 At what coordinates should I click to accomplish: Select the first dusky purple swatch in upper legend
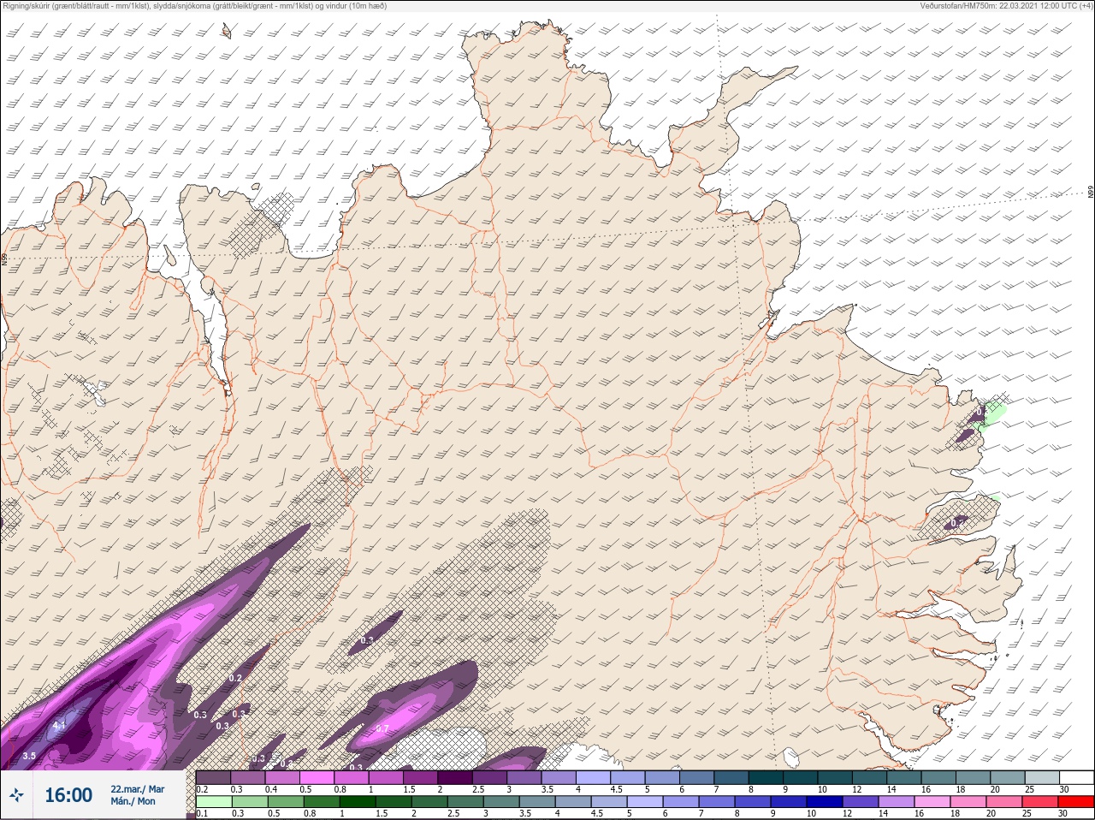[213, 777]
